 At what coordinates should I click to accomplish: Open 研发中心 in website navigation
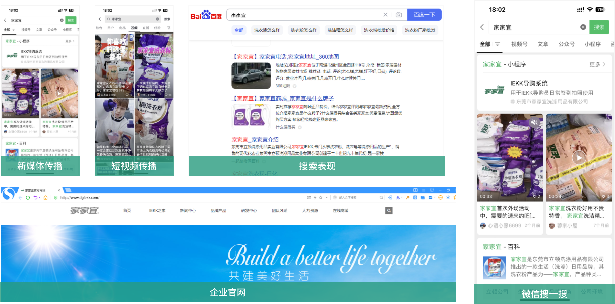[249, 211]
